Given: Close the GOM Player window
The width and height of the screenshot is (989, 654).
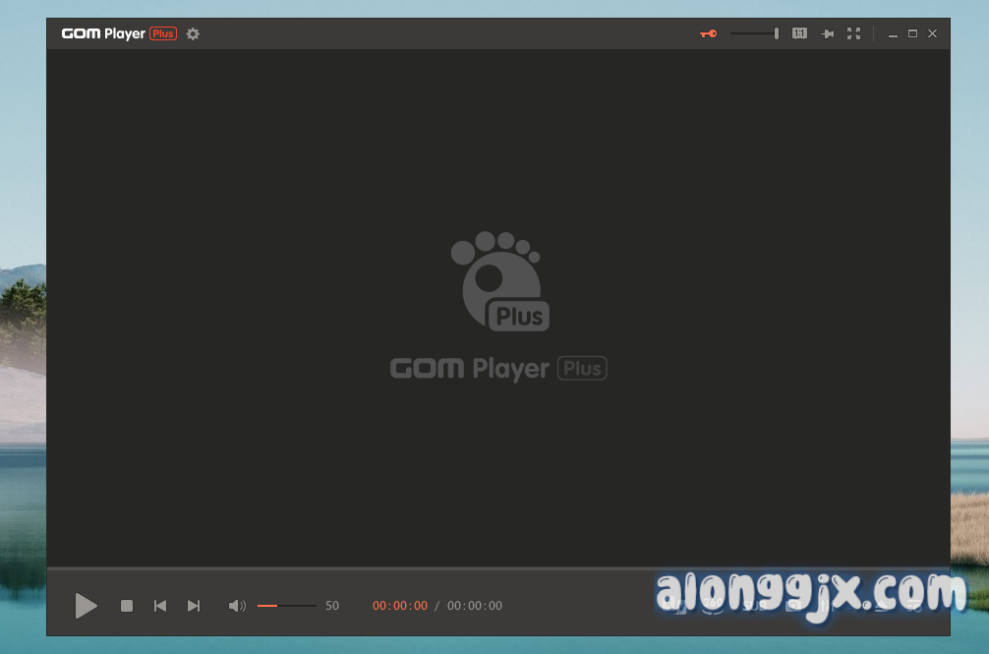Looking at the screenshot, I should (x=933, y=33).
